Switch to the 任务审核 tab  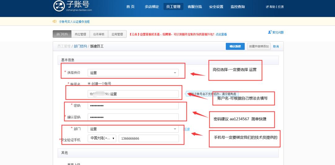click(99, 34)
